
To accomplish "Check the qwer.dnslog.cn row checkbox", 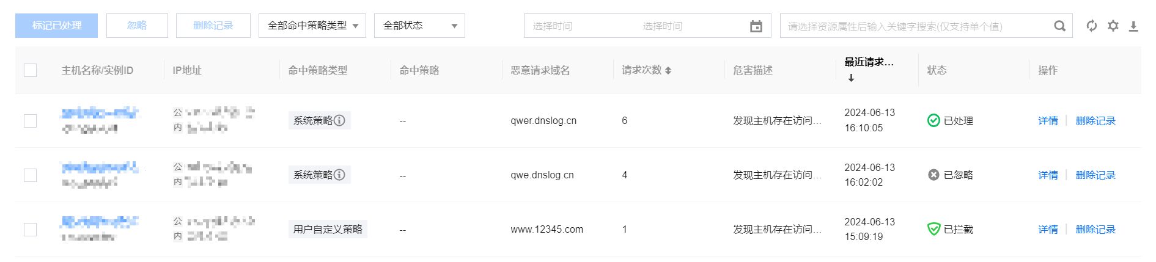I will 31,121.
